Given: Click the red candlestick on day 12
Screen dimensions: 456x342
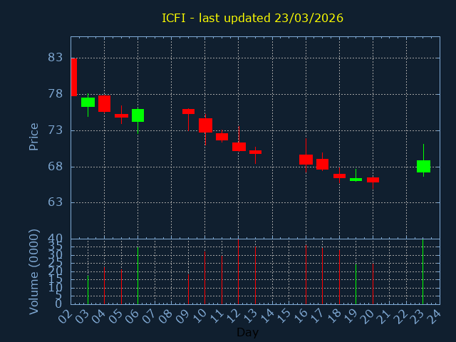Looking at the screenshot, I should [239, 147].
